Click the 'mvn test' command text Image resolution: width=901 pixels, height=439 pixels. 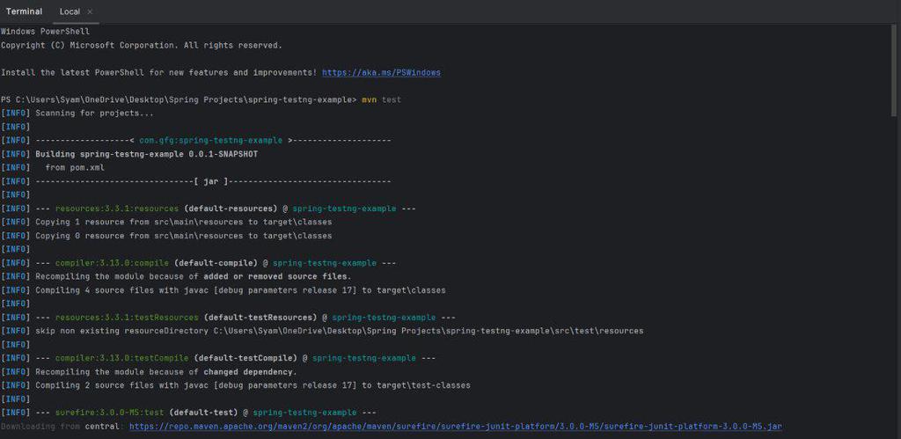point(381,100)
